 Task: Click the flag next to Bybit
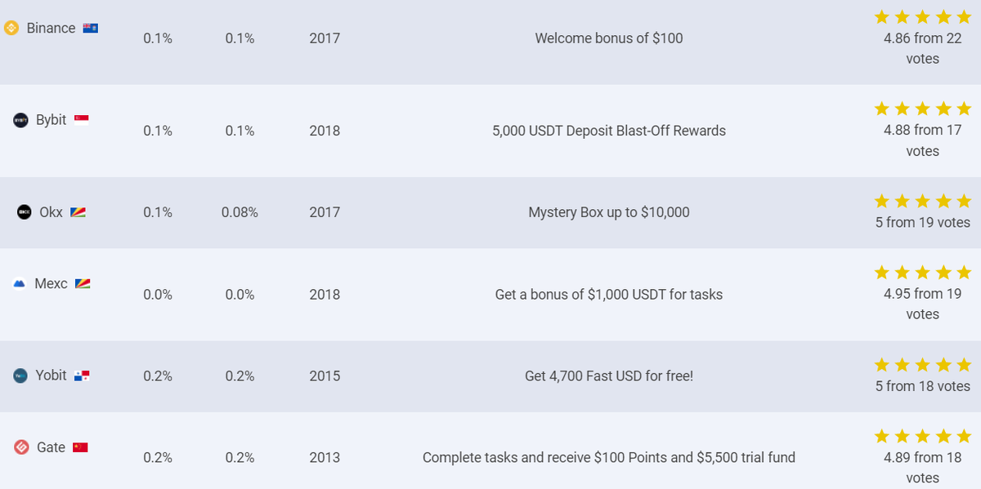(x=82, y=119)
